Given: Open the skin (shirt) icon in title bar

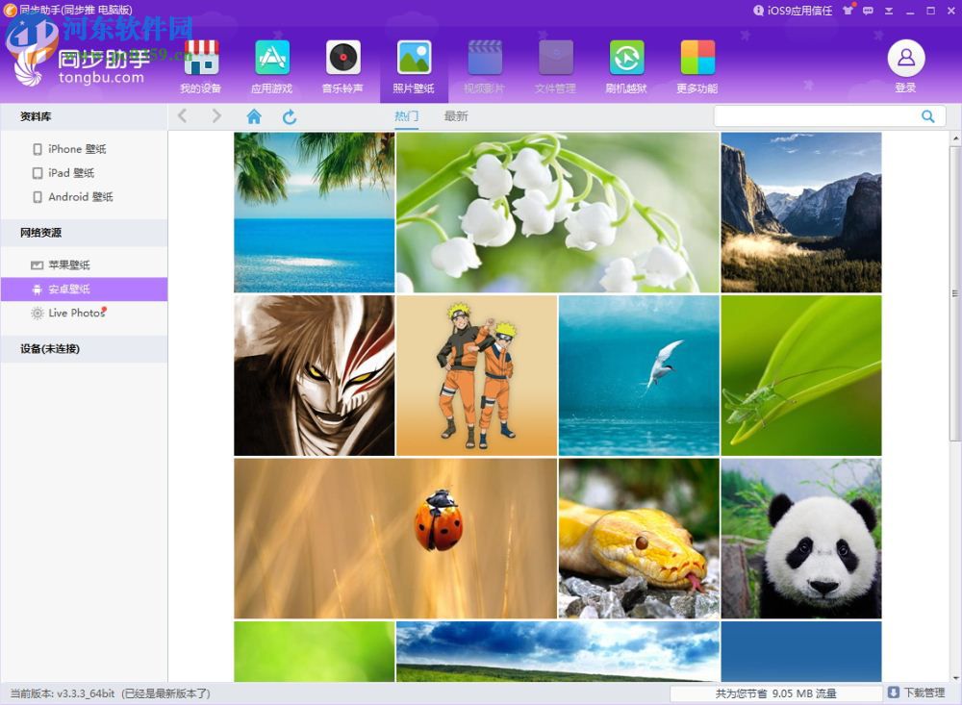Looking at the screenshot, I should 848,11.
